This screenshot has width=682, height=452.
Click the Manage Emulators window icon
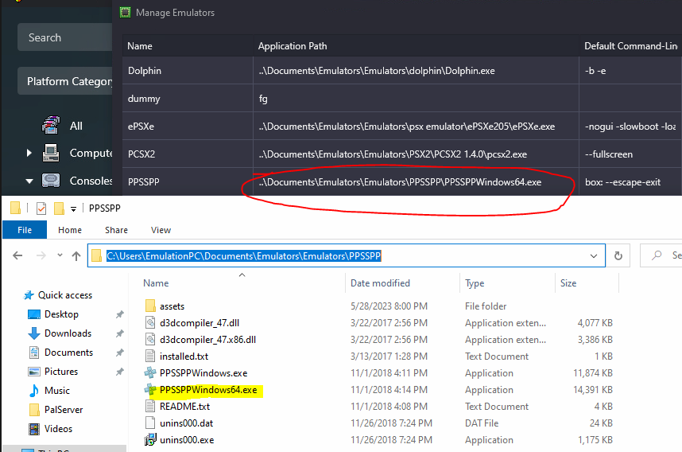point(126,13)
